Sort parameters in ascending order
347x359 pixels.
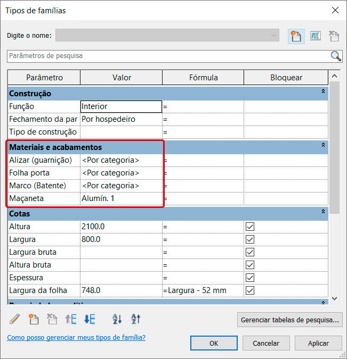click(117, 319)
